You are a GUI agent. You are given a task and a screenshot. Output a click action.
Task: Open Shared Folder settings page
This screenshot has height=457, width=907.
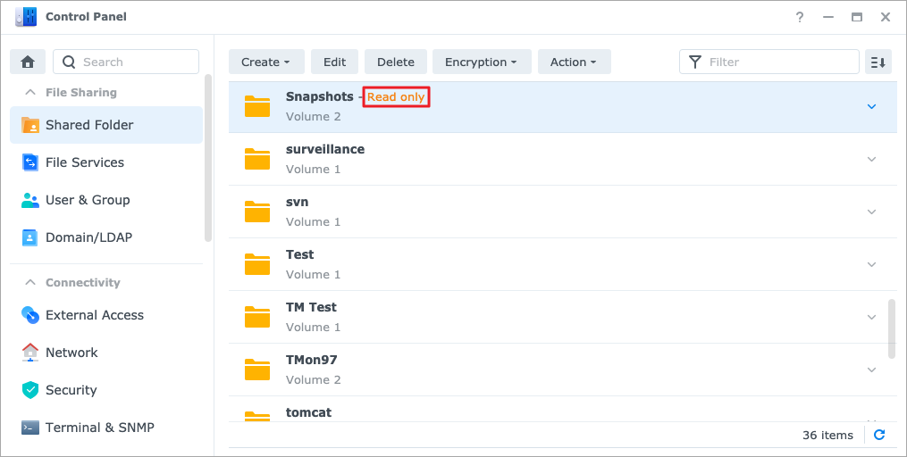point(106,125)
